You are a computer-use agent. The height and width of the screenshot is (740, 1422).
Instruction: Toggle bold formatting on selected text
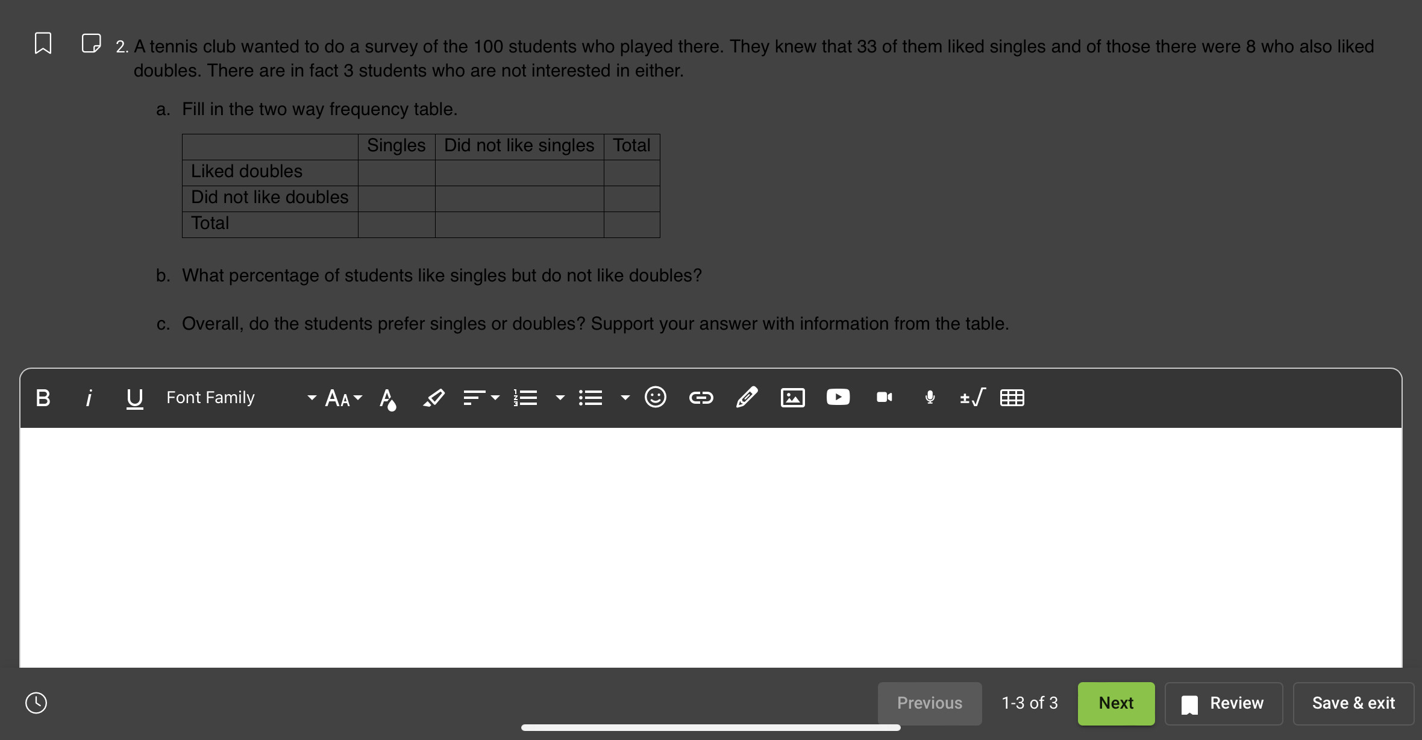point(42,397)
